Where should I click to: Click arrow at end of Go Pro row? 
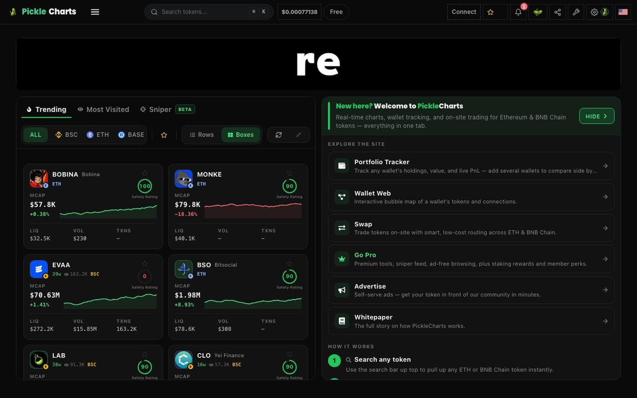pyautogui.click(x=605, y=259)
